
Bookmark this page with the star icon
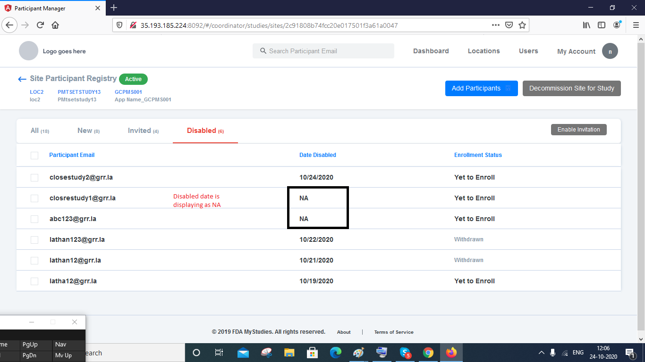(522, 25)
